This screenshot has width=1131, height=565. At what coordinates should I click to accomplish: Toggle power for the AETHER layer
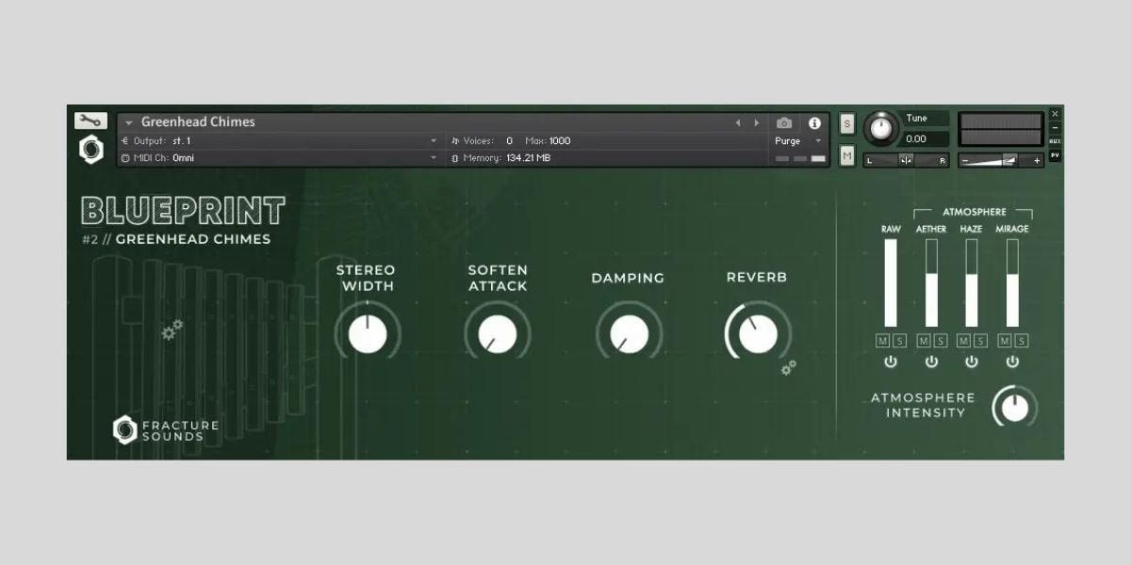pyautogui.click(x=931, y=362)
